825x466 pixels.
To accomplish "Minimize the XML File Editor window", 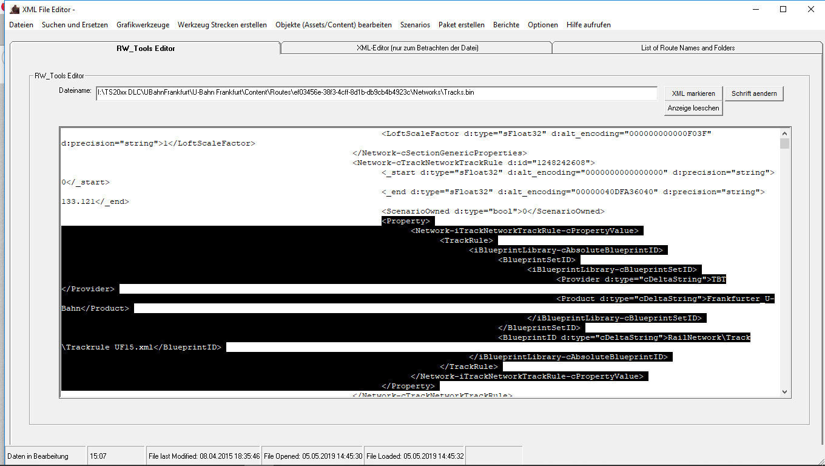I will pyautogui.click(x=755, y=9).
